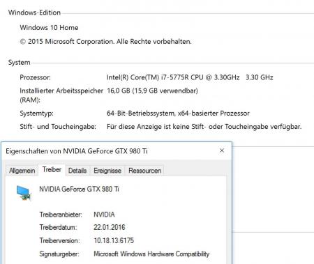Image resolution: width=314 pixels, height=264 pixels.
Task: Click the dialog title Eigenschaften von NVIDIA
Action: pos(77,151)
